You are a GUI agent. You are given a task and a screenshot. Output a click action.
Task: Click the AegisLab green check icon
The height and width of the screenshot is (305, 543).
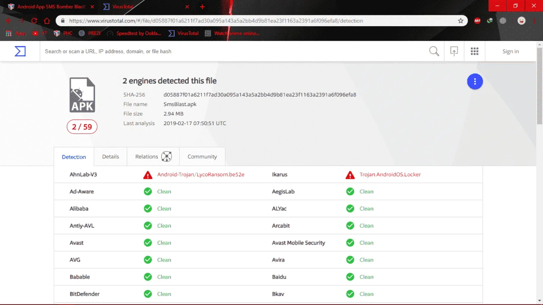350,192
